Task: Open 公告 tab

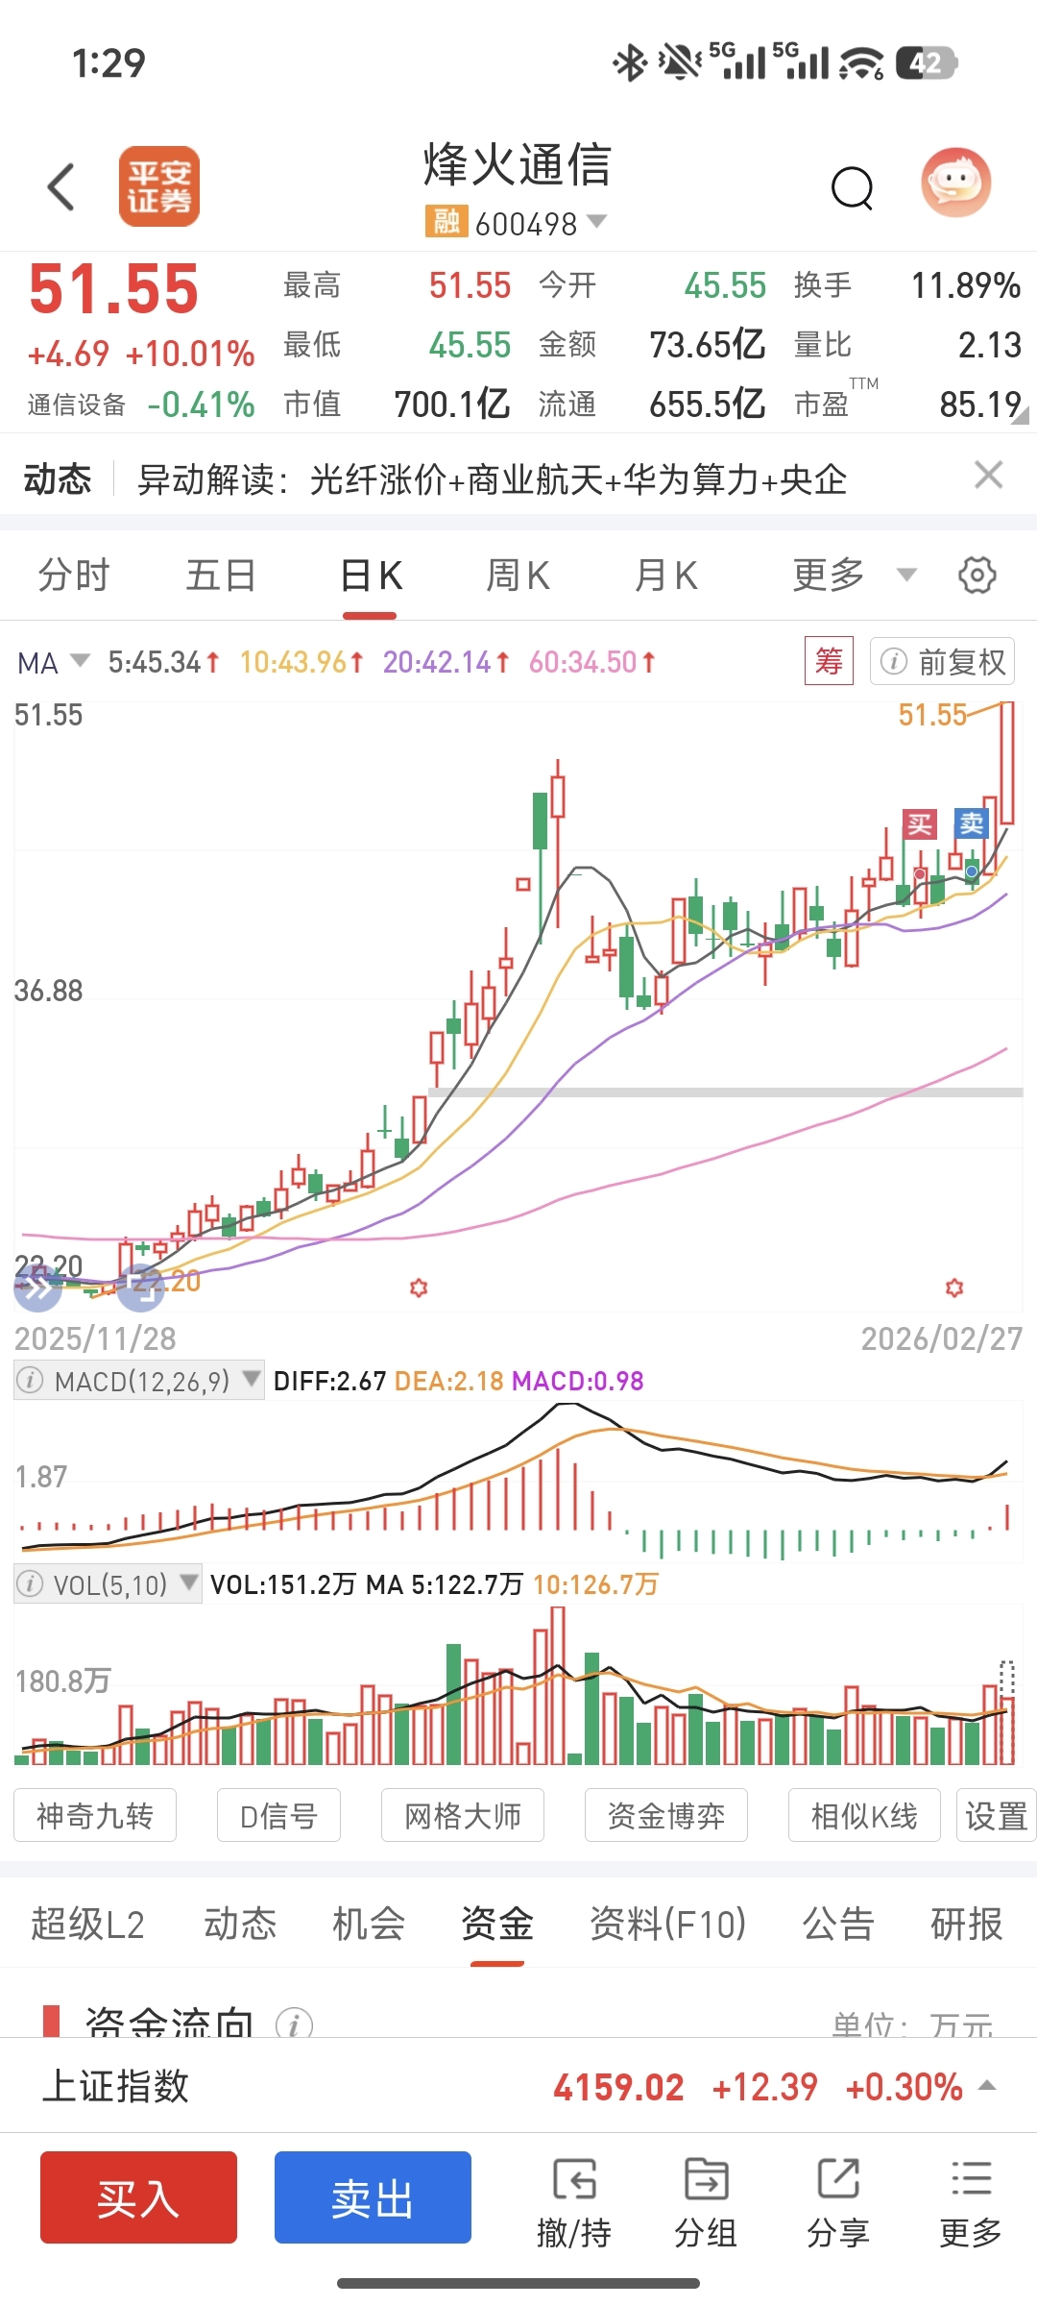Action: click(838, 1925)
